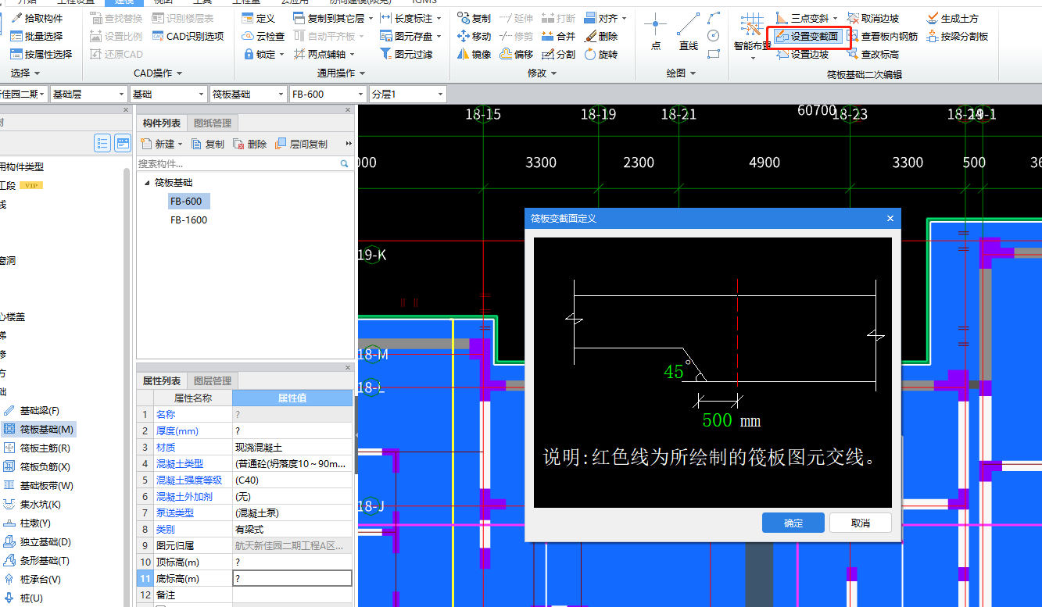Expand the 三点变斜 dropdown arrow
Viewport: 1042px width, 607px height.
pyautogui.click(x=836, y=18)
